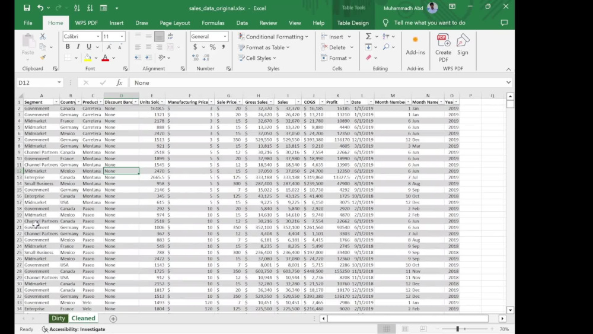
Task: Align text to the left
Action: click(x=138, y=47)
